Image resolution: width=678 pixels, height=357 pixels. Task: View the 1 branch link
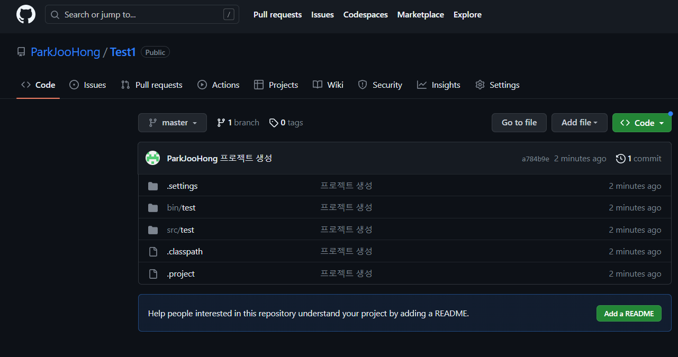coord(238,123)
